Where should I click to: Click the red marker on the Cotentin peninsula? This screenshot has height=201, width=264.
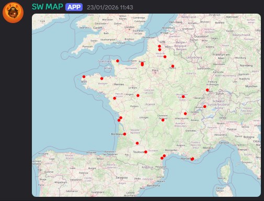pyautogui.click(x=118, y=61)
